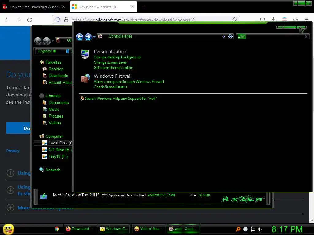Open Documents library in sidebar
The width and height of the screenshot is (314, 235).
pyautogui.click(x=59, y=103)
